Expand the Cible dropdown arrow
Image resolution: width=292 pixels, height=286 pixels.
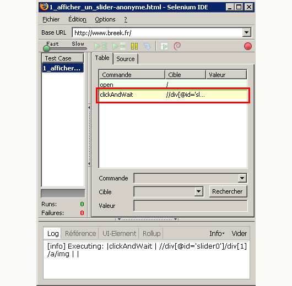pos(198,191)
